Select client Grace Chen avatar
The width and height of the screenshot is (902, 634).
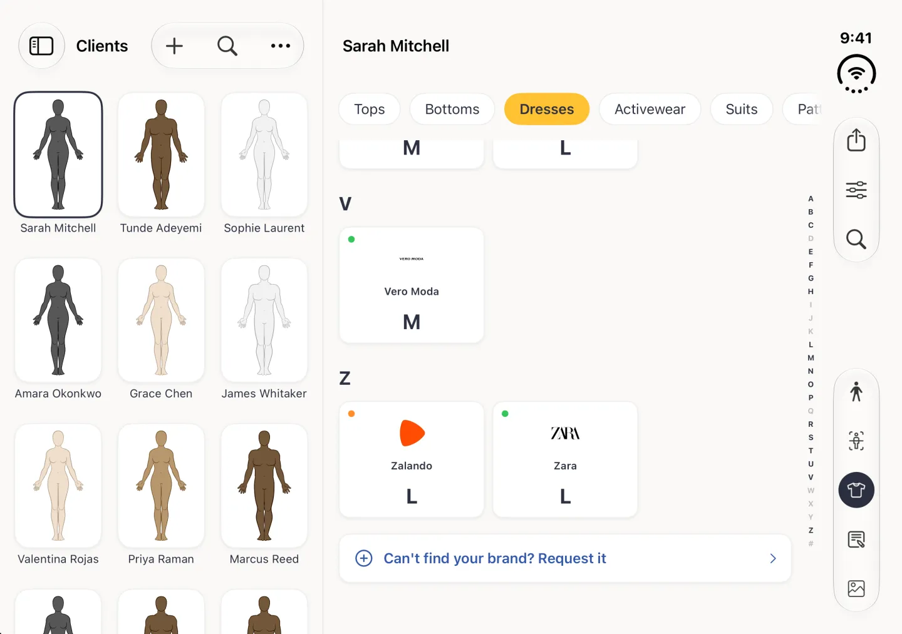(161, 320)
